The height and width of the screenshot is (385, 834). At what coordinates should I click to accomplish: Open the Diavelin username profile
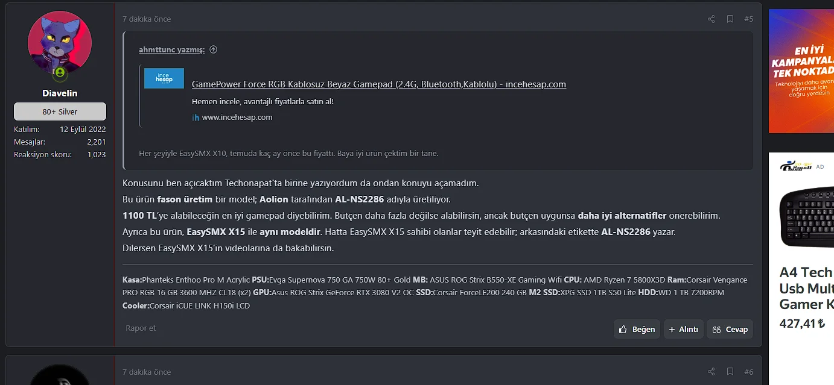[x=60, y=93]
